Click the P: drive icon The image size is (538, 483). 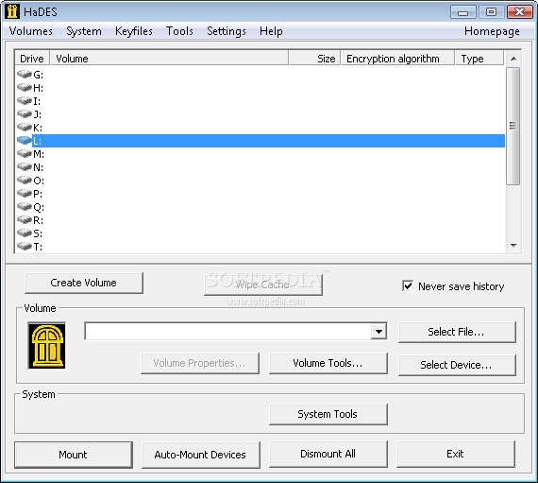coord(25,193)
